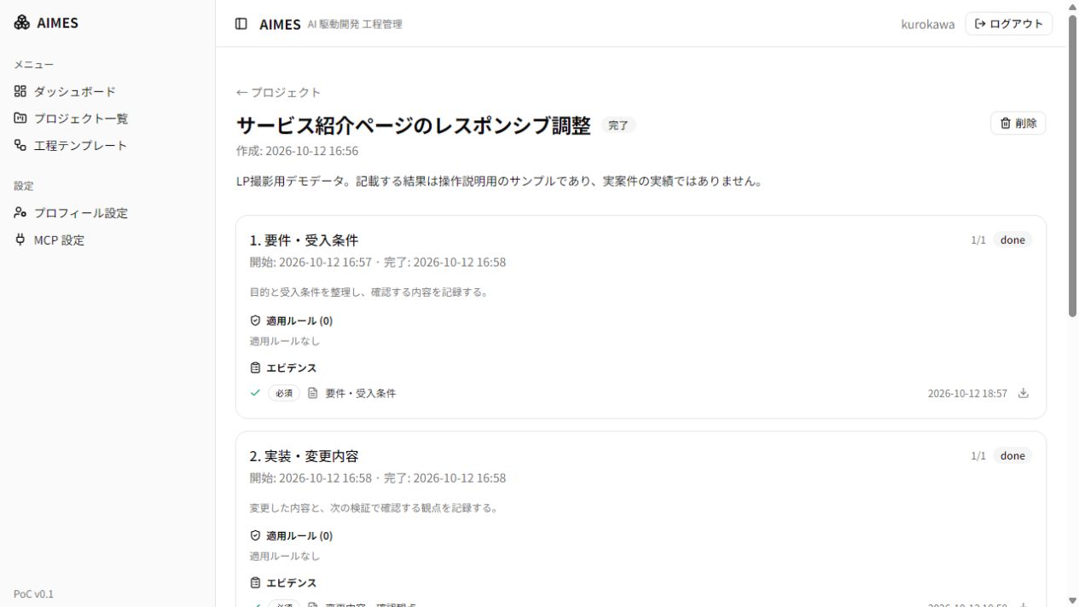Click the shield icon in 要件・受入条件 card

point(255,321)
